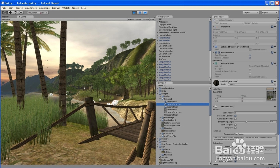Click the Step forward button
Screen dimensions: 280x168
[x=145, y=13]
